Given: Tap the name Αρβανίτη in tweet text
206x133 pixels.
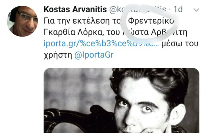Looking at the screenshot, I should coord(169,32).
